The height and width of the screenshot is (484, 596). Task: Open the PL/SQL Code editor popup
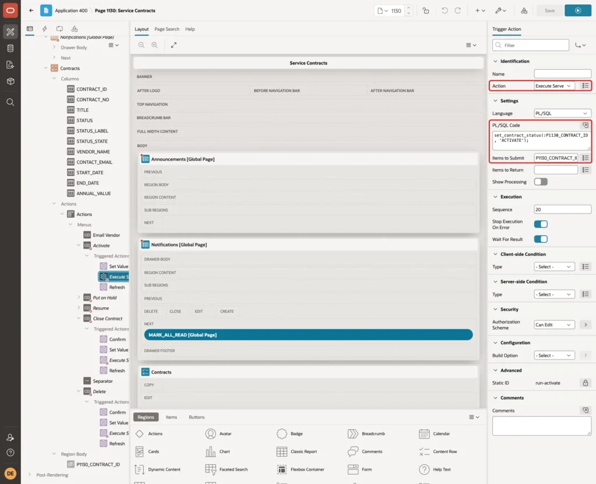(x=586, y=125)
